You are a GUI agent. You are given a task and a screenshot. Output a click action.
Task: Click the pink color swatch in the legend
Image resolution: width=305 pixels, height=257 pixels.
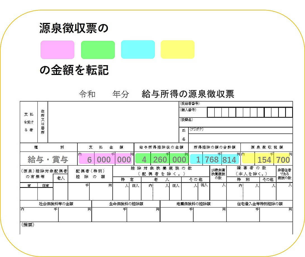pos(57,50)
